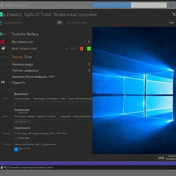Select the Trerrcie wedanicet entry
The image size is (176, 176).
click(25, 70)
